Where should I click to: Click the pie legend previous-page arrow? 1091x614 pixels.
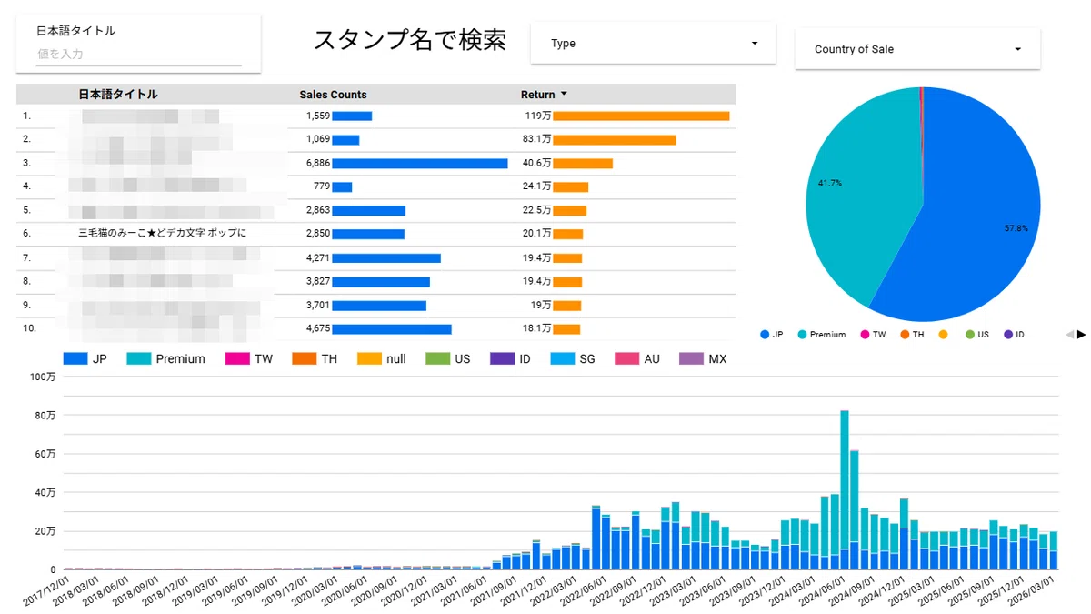tap(1069, 335)
